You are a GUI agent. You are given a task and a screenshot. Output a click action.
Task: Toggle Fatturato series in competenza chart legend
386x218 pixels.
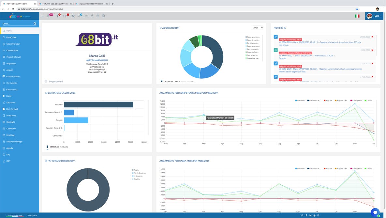pyautogui.click(x=300, y=101)
